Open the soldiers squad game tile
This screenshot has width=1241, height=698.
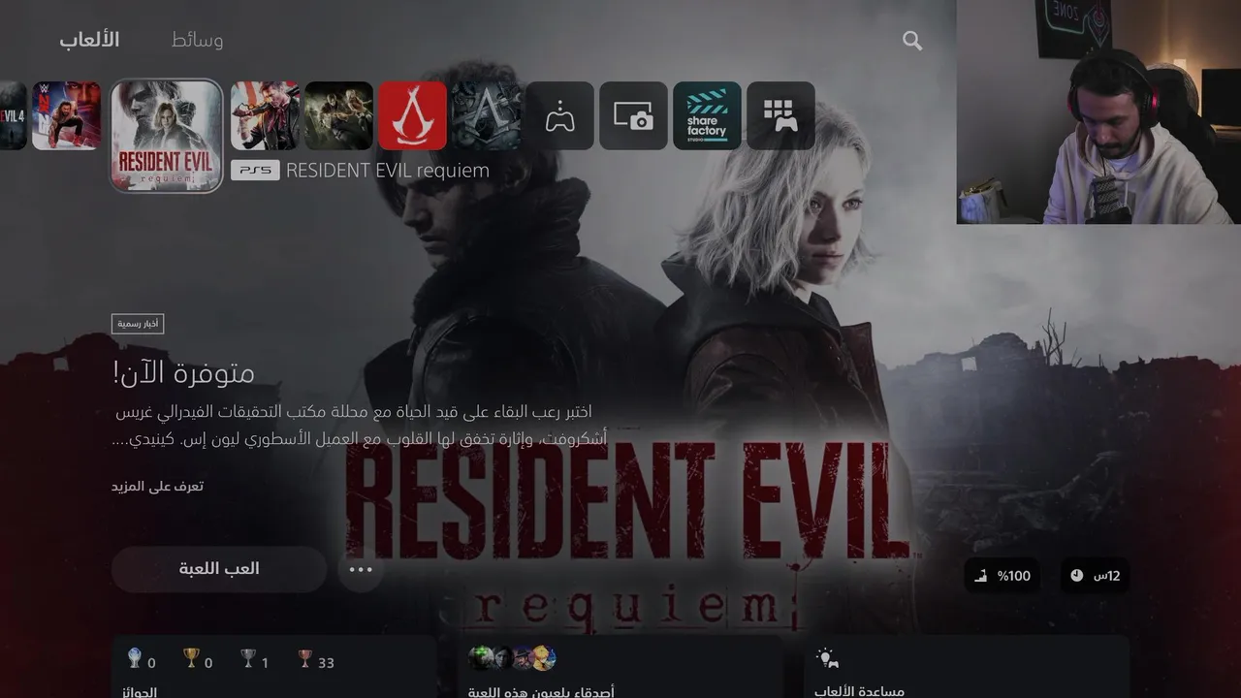338,115
